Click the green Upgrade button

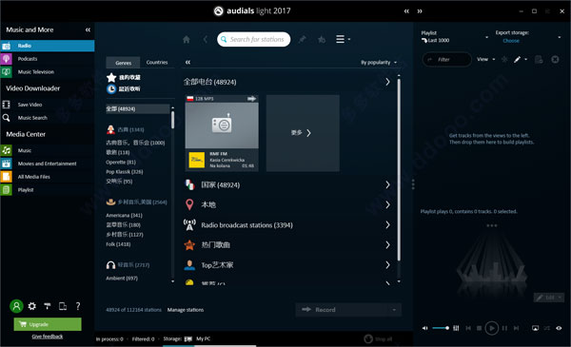pos(48,324)
